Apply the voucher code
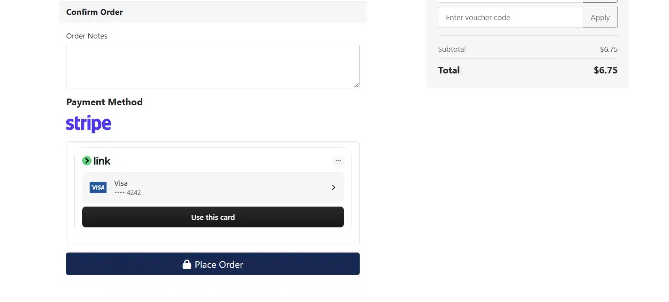 [600, 17]
